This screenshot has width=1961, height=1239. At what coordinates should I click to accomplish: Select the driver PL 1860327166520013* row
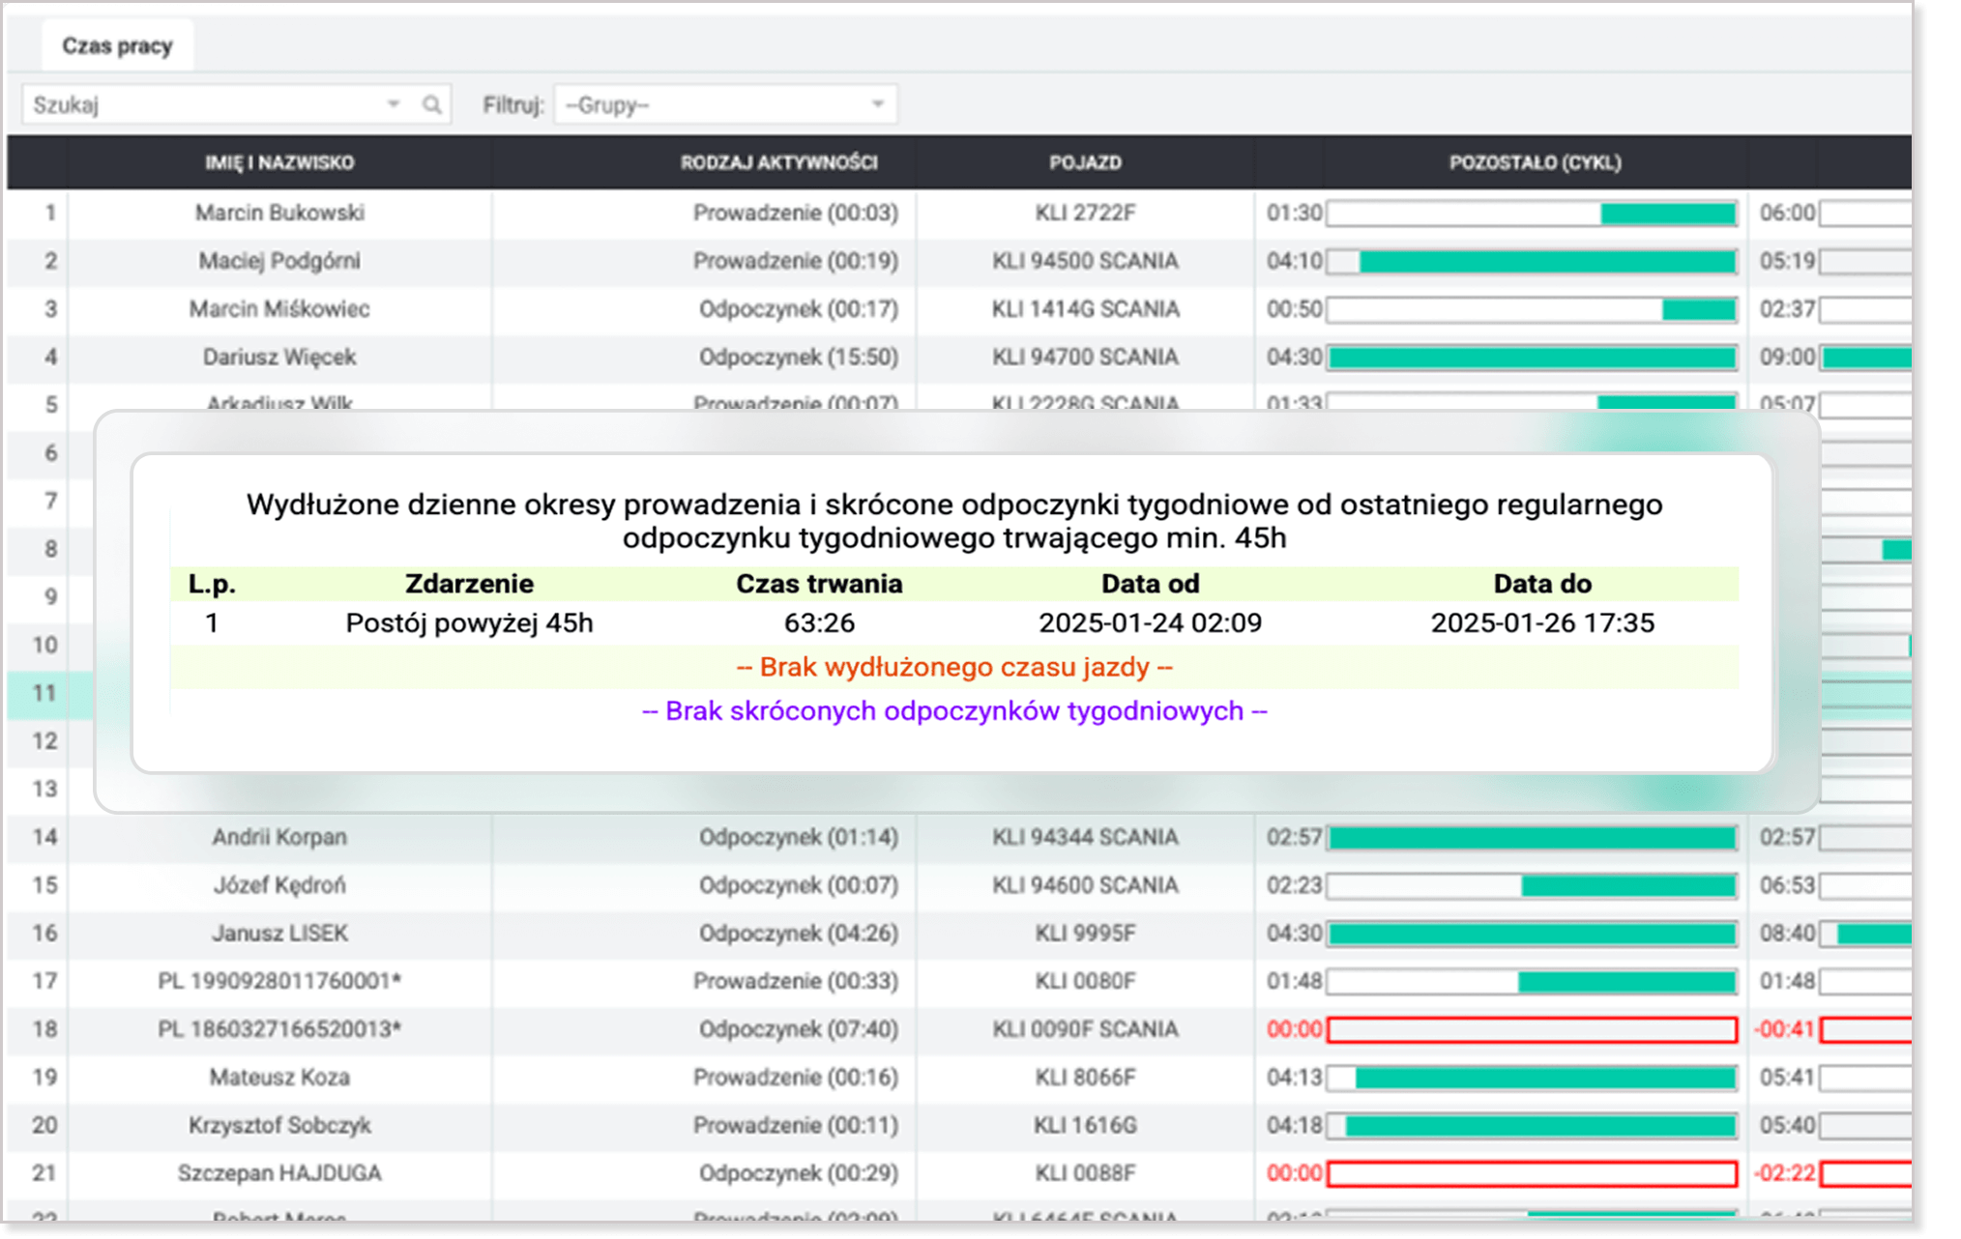click(279, 1029)
